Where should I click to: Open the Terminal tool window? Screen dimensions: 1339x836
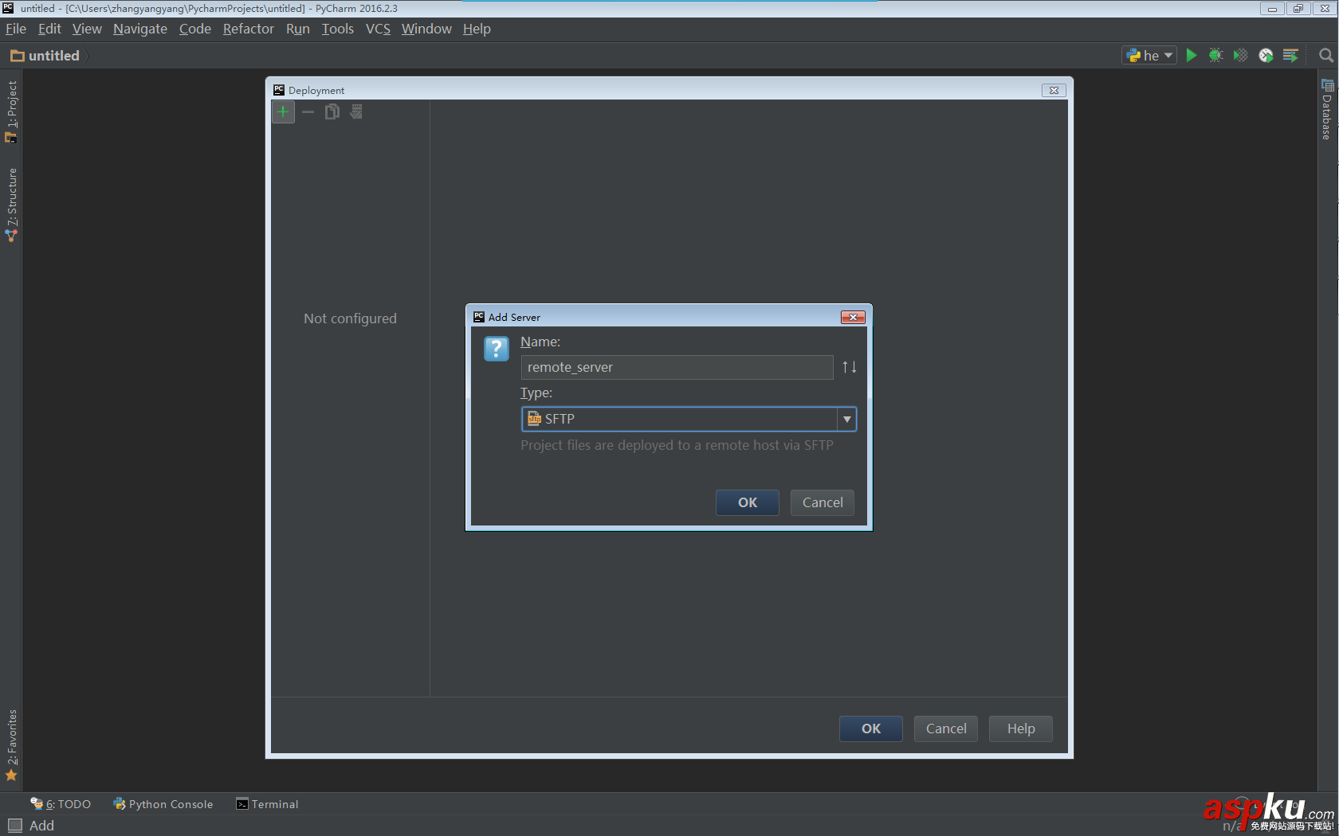pos(267,804)
